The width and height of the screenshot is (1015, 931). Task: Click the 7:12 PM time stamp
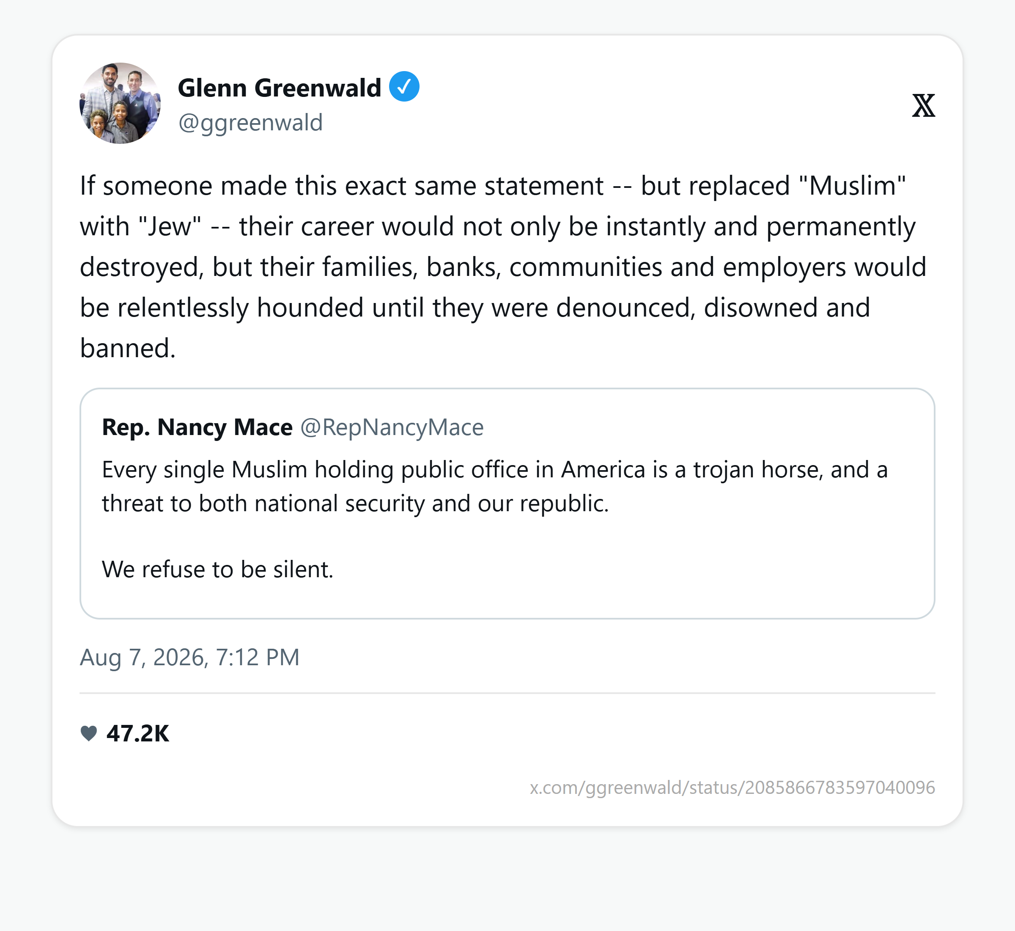[x=257, y=657]
